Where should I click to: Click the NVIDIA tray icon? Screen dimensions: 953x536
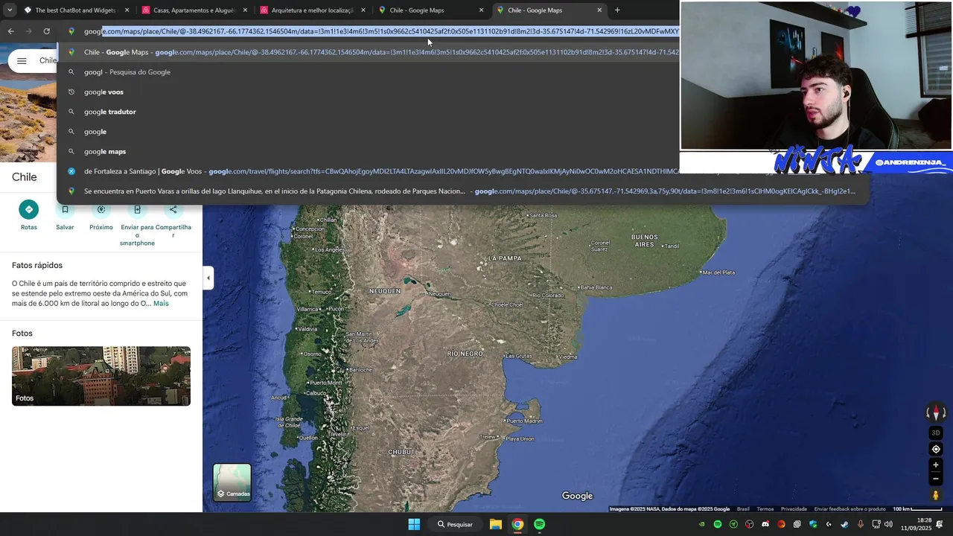pos(701,524)
